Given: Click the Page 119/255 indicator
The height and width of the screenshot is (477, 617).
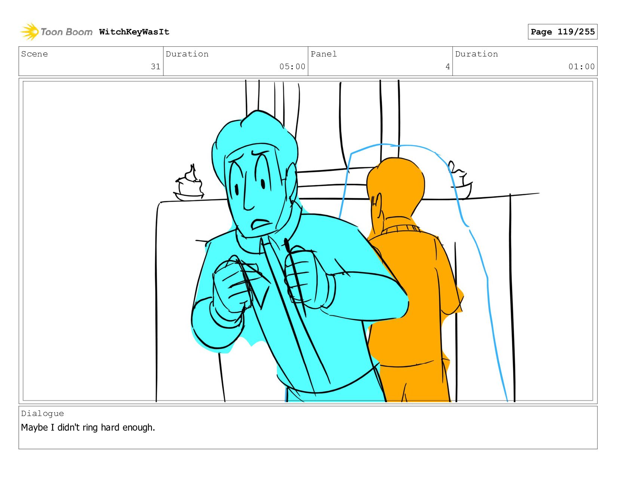Looking at the screenshot, I should [x=562, y=32].
